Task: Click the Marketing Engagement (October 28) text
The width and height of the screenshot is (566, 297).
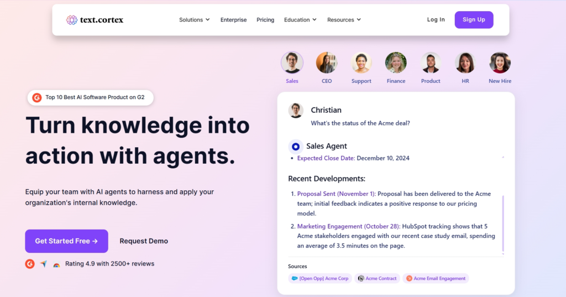Action: (349, 226)
